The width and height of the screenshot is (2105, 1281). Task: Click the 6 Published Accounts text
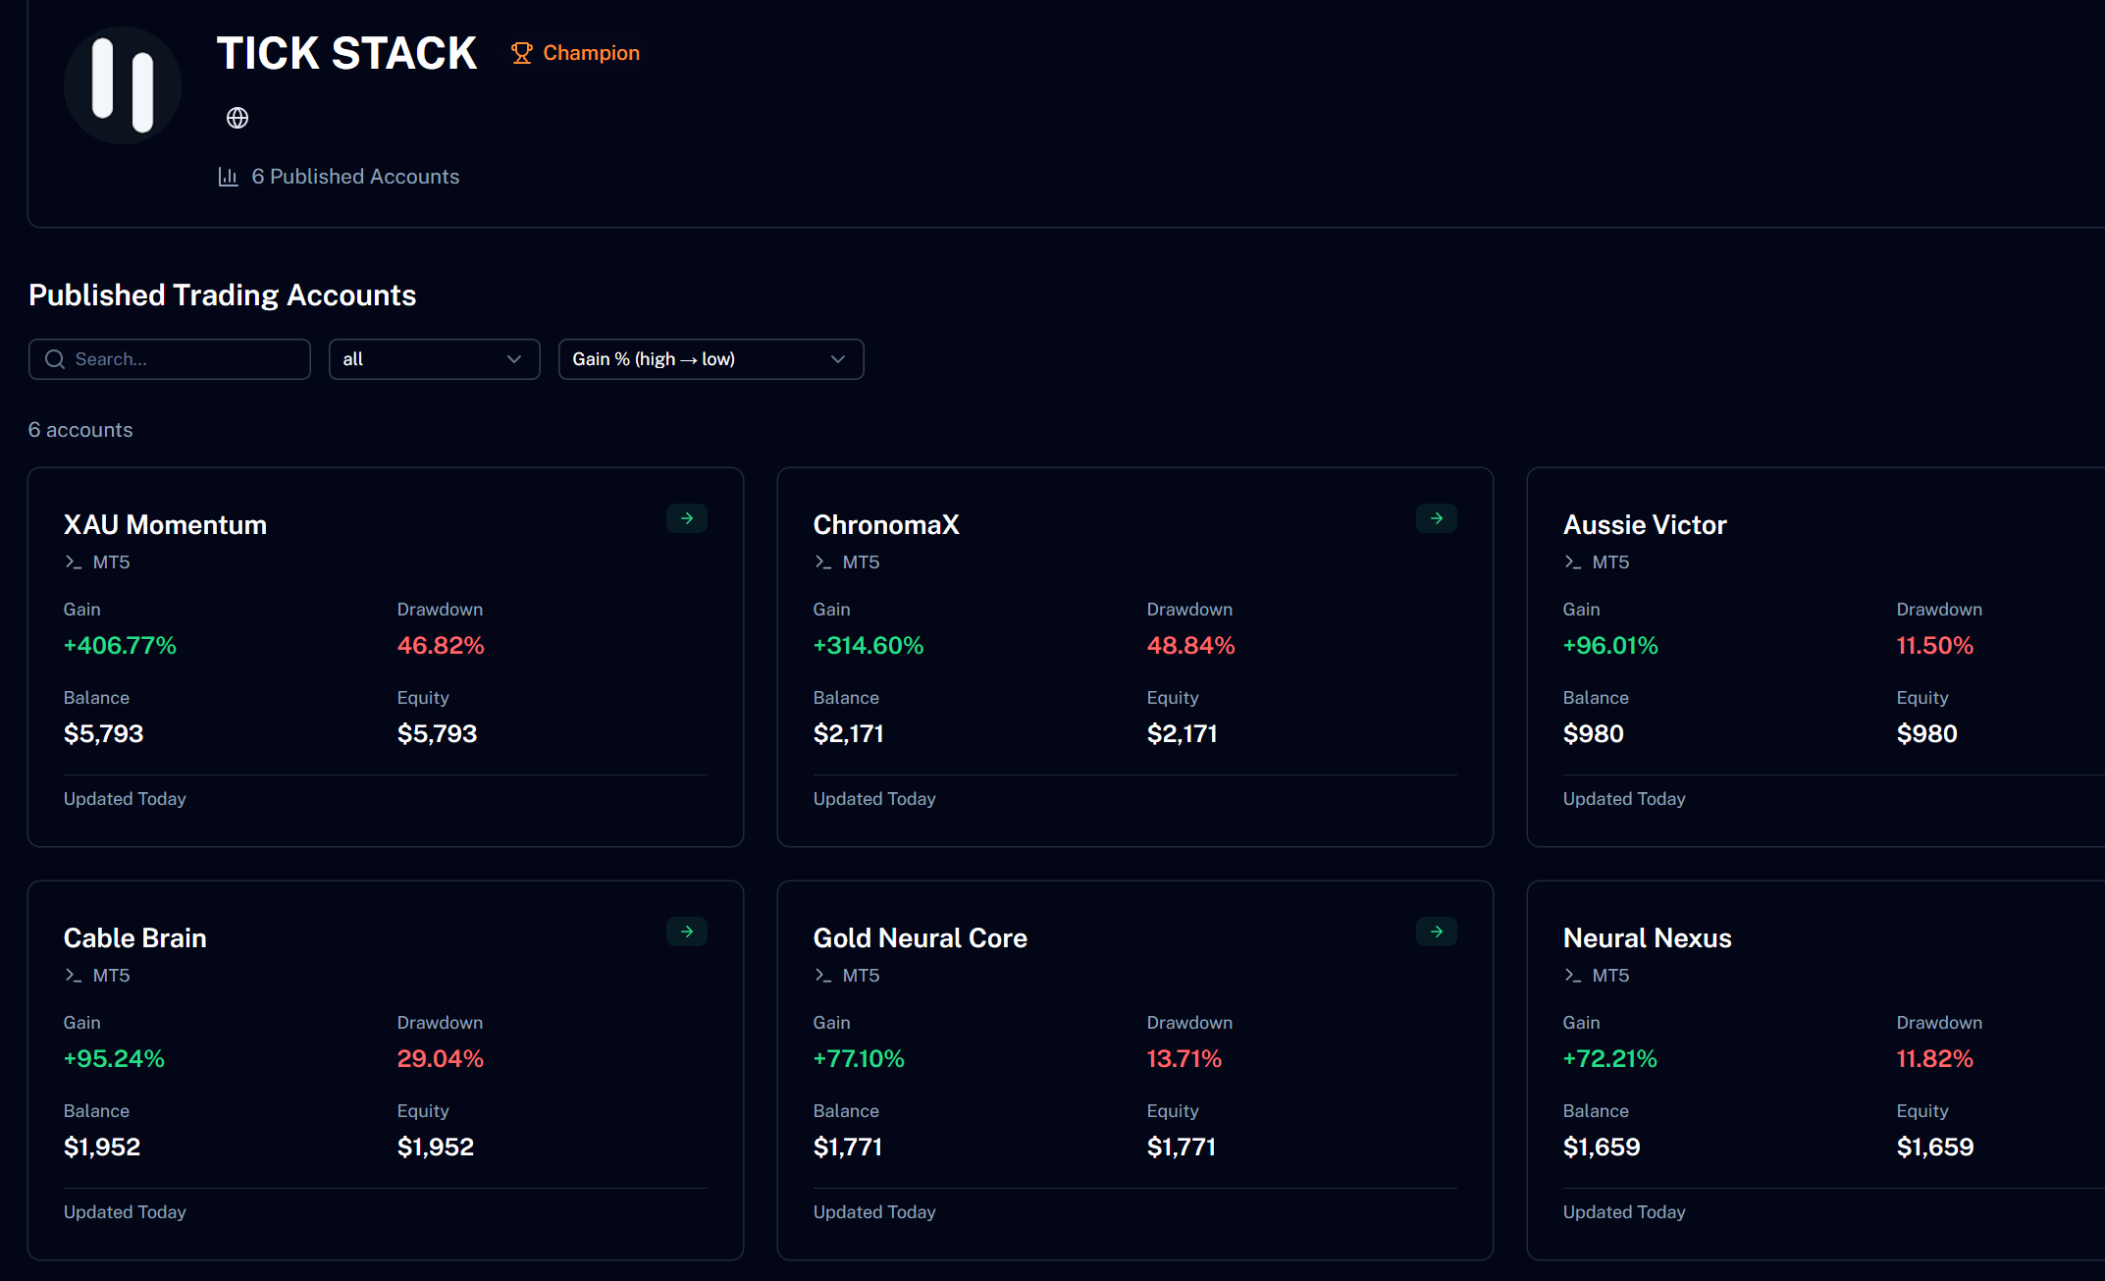click(x=355, y=177)
